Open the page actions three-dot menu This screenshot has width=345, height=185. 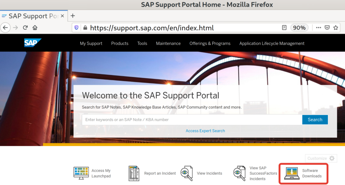(318, 28)
